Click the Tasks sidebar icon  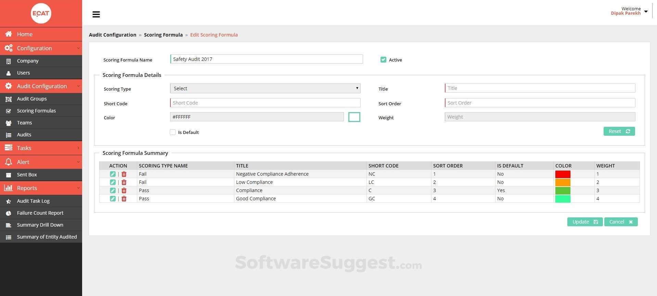click(x=9, y=148)
